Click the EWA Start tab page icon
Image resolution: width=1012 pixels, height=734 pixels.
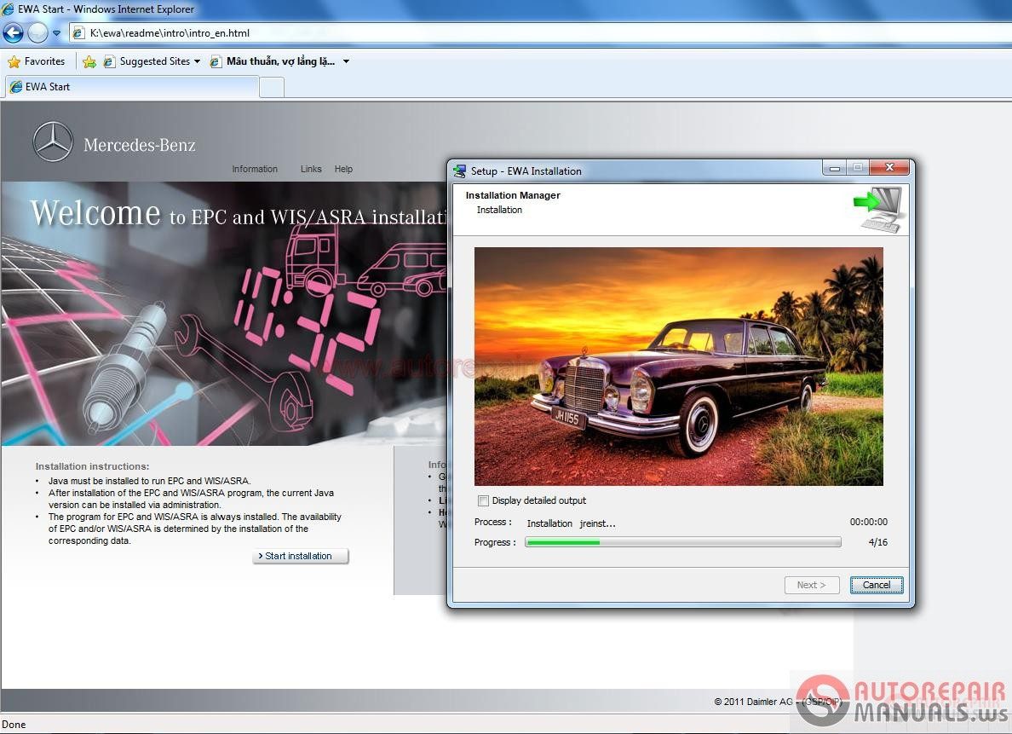pyautogui.click(x=16, y=87)
